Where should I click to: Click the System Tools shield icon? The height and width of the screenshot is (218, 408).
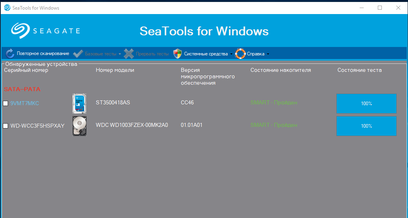pos(178,54)
